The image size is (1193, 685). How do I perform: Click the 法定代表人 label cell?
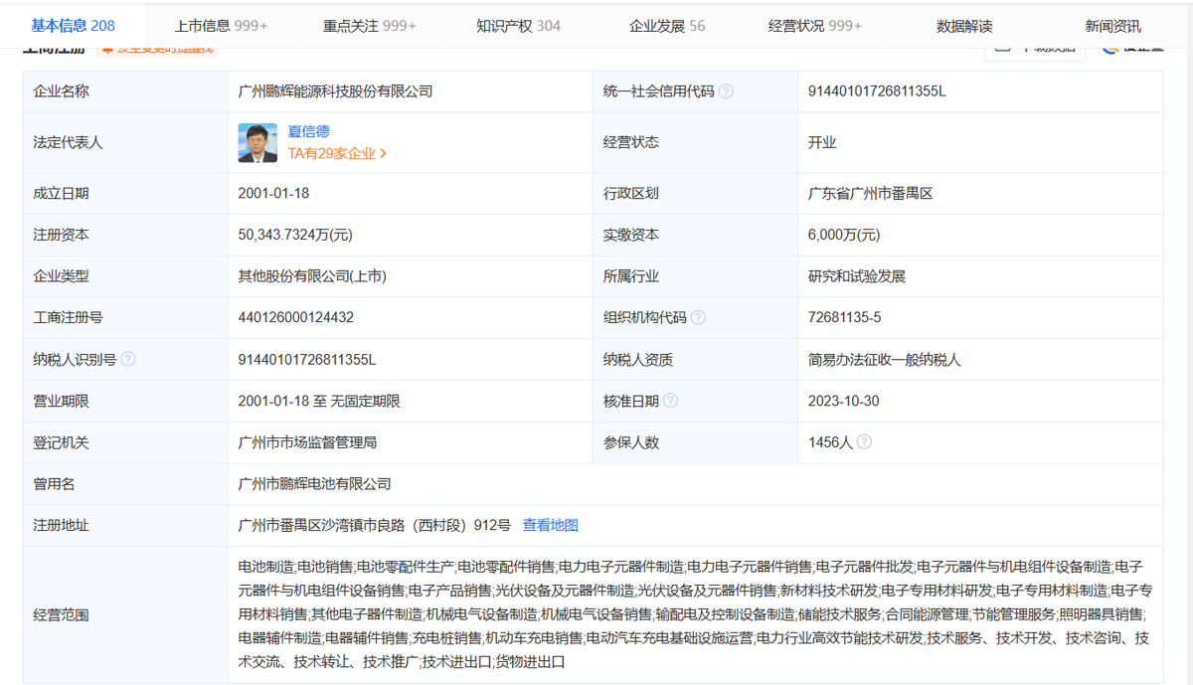point(125,142)
